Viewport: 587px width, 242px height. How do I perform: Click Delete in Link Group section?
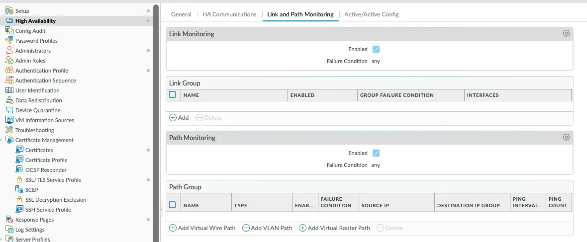pyautogui.click(x=209, y=117)
